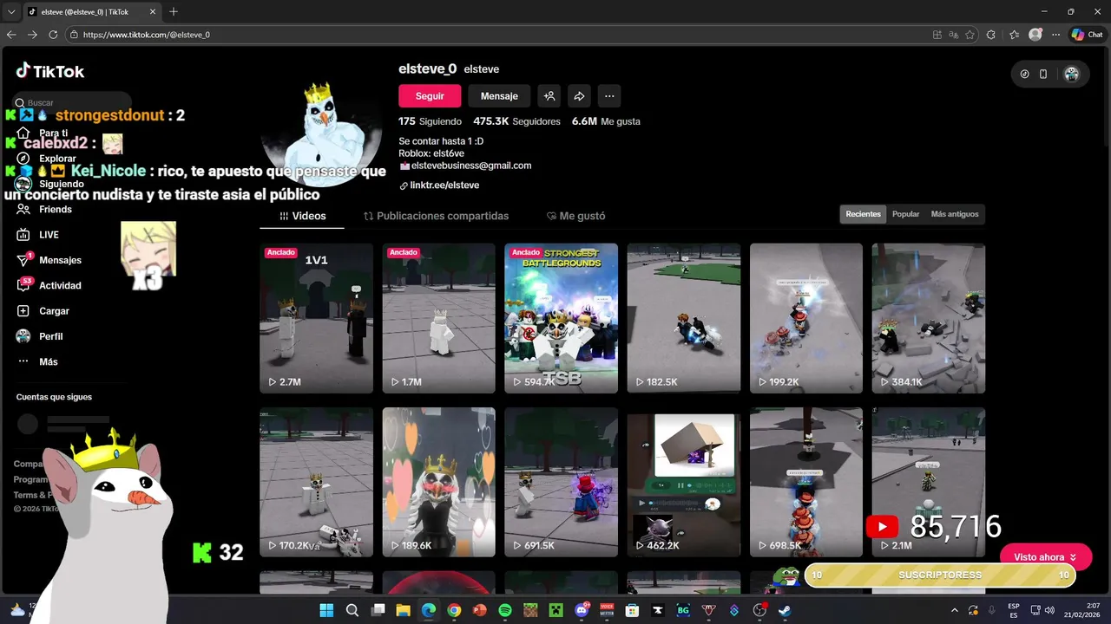The width and height of the screenshot is (1111, 624).
Task: Open pinned 1V1 video with 2.7M views
Action: [x=316, y=318]
